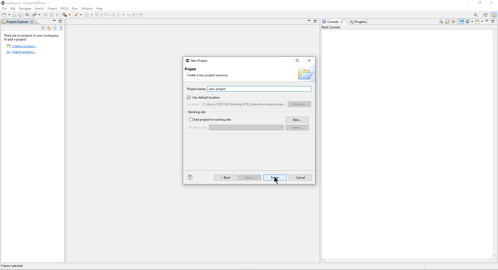Click the Save All toolbar icon
Viewport: 498px width, 270px height.
tap(20, 15)
